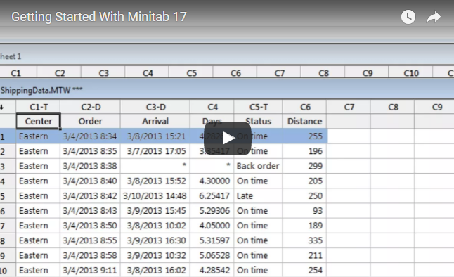Select the C5-T column header
This screenshot has width=454, height=277.
258,107
